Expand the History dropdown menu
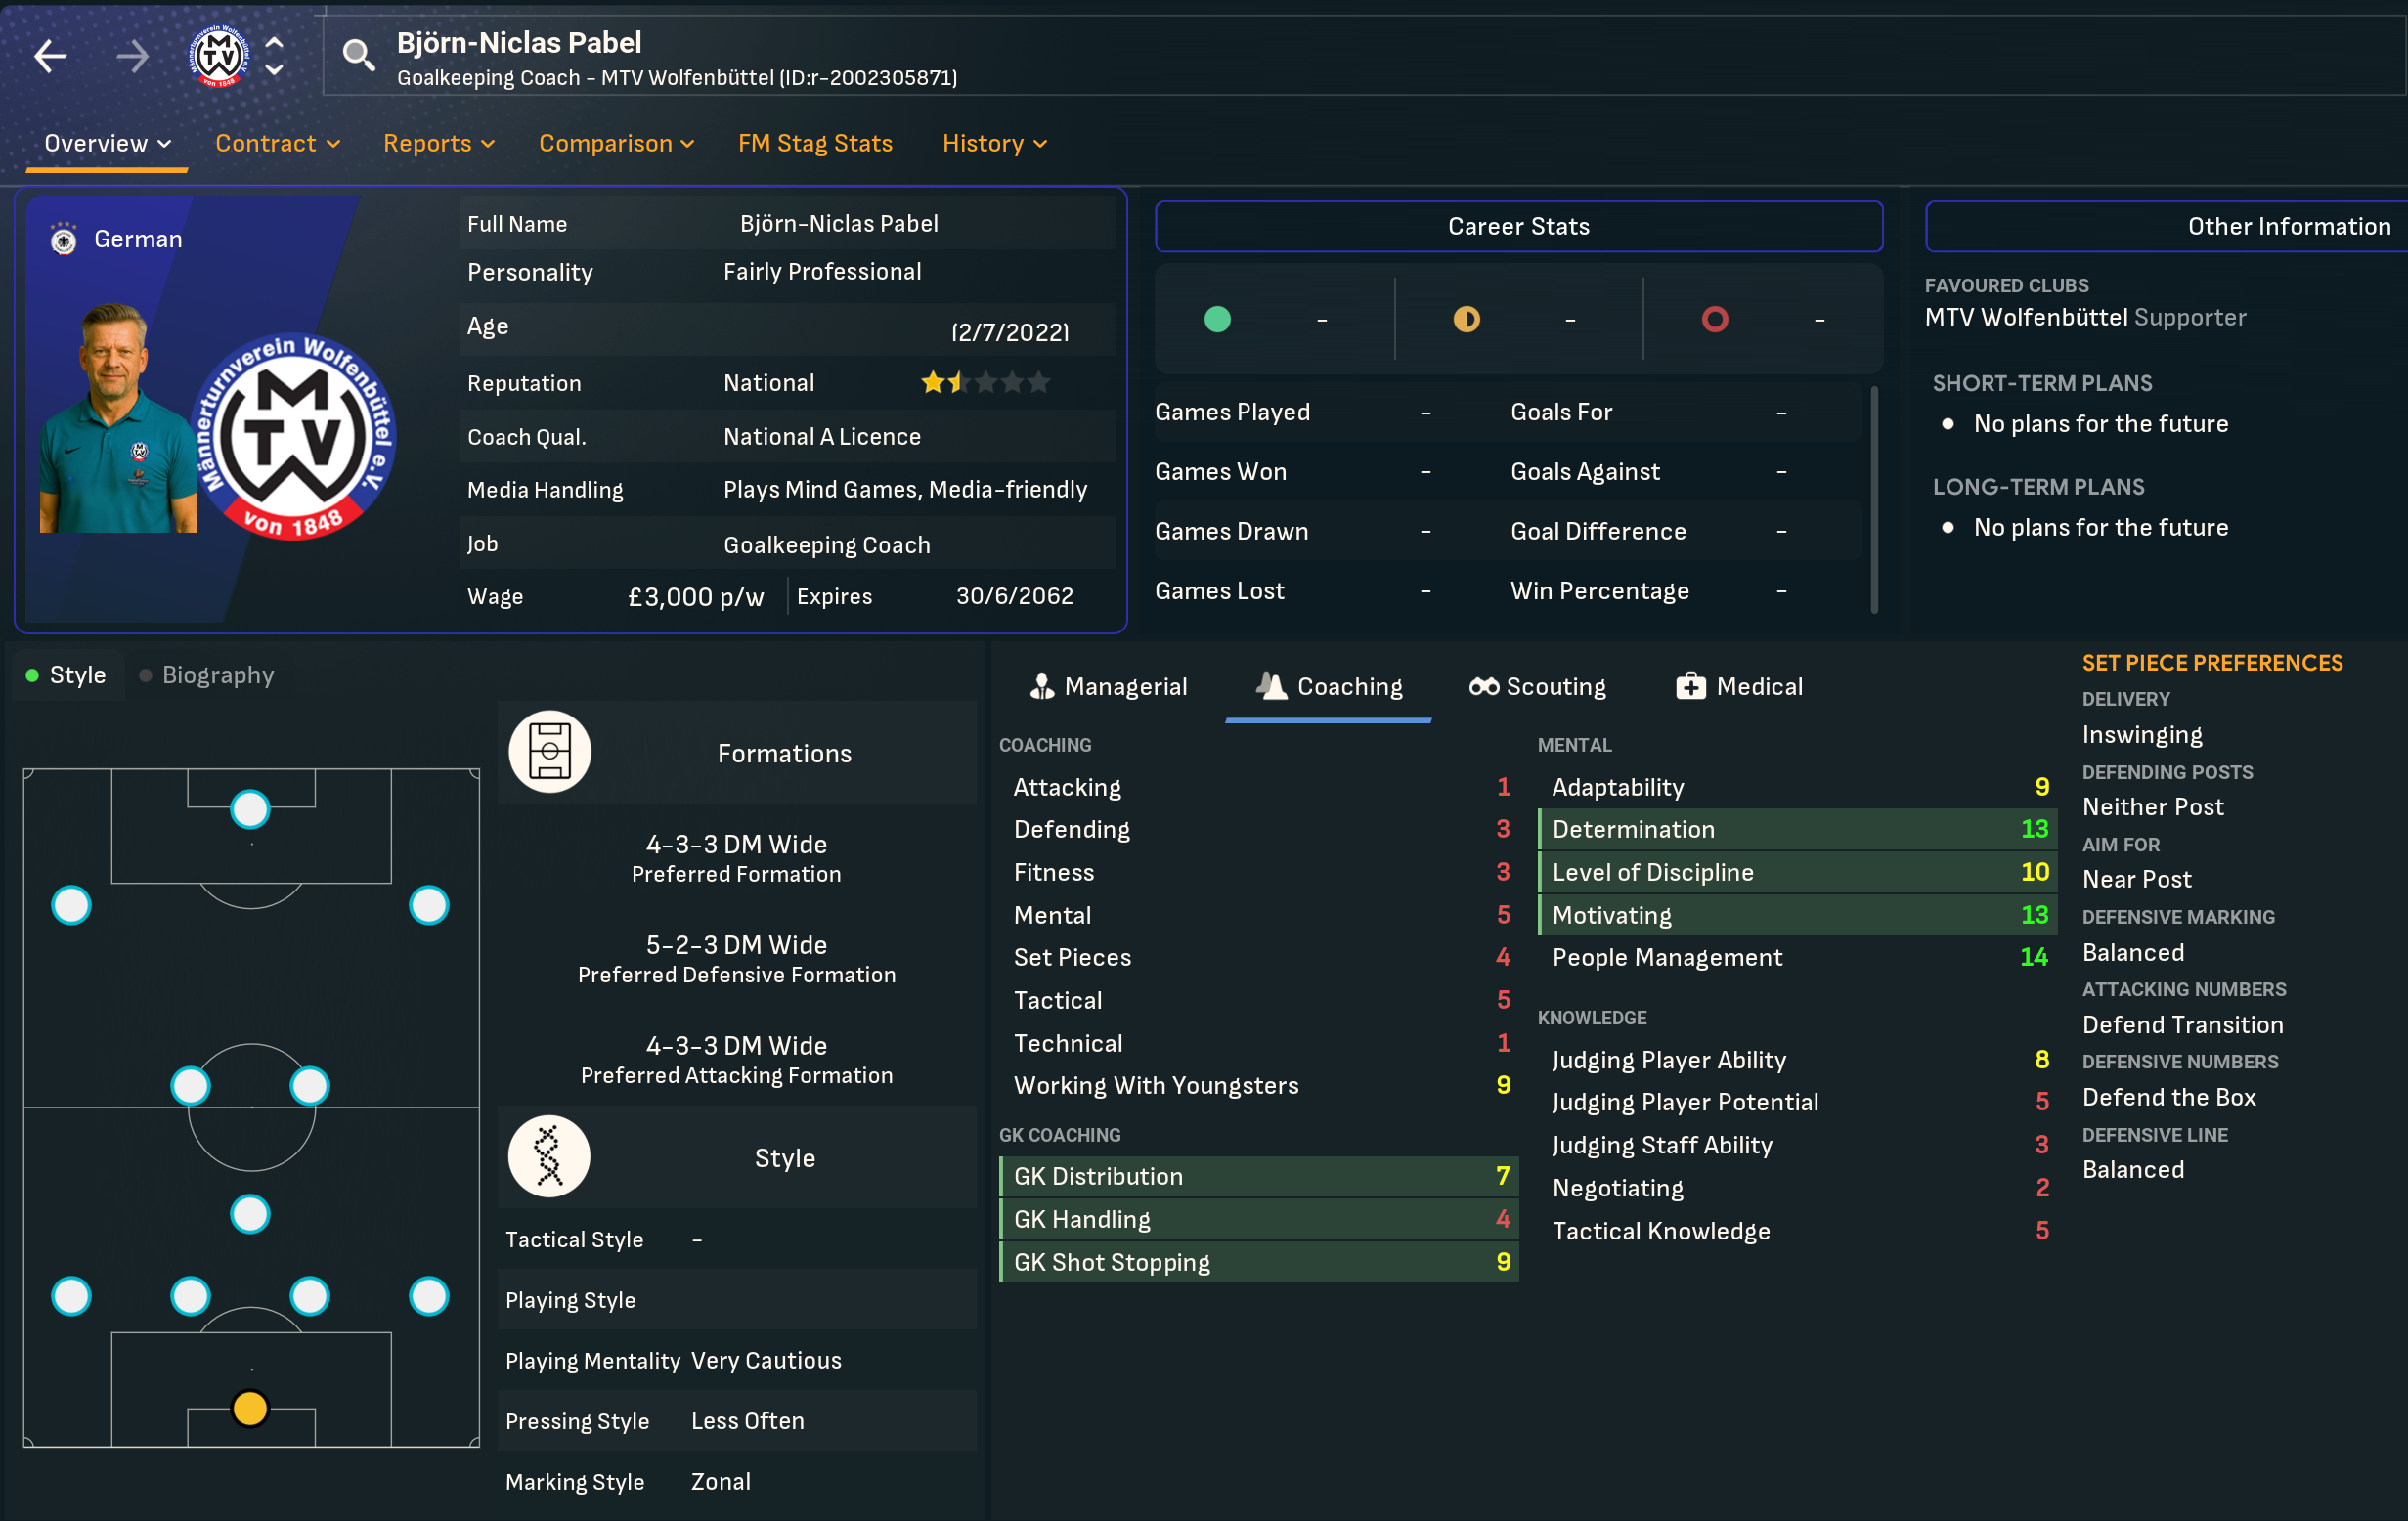The height and width of the screenshot is (1521, 2408). pyautogui.click(x=994, y=143)
